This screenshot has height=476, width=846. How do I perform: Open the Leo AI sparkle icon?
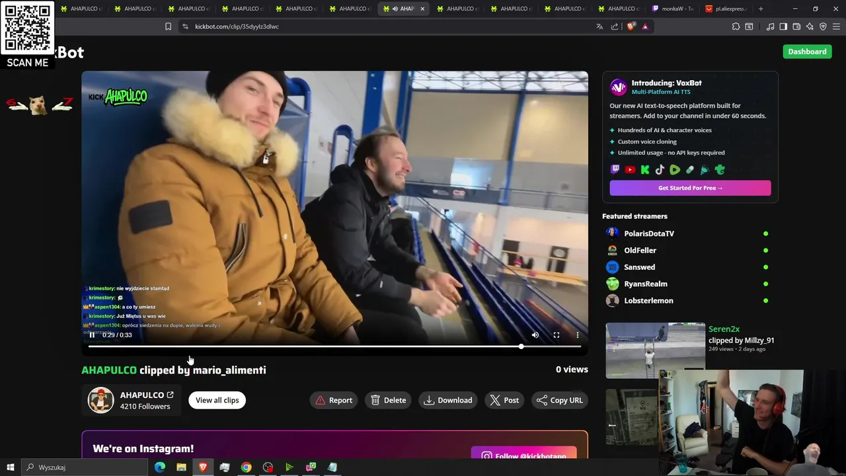point(810,26)
